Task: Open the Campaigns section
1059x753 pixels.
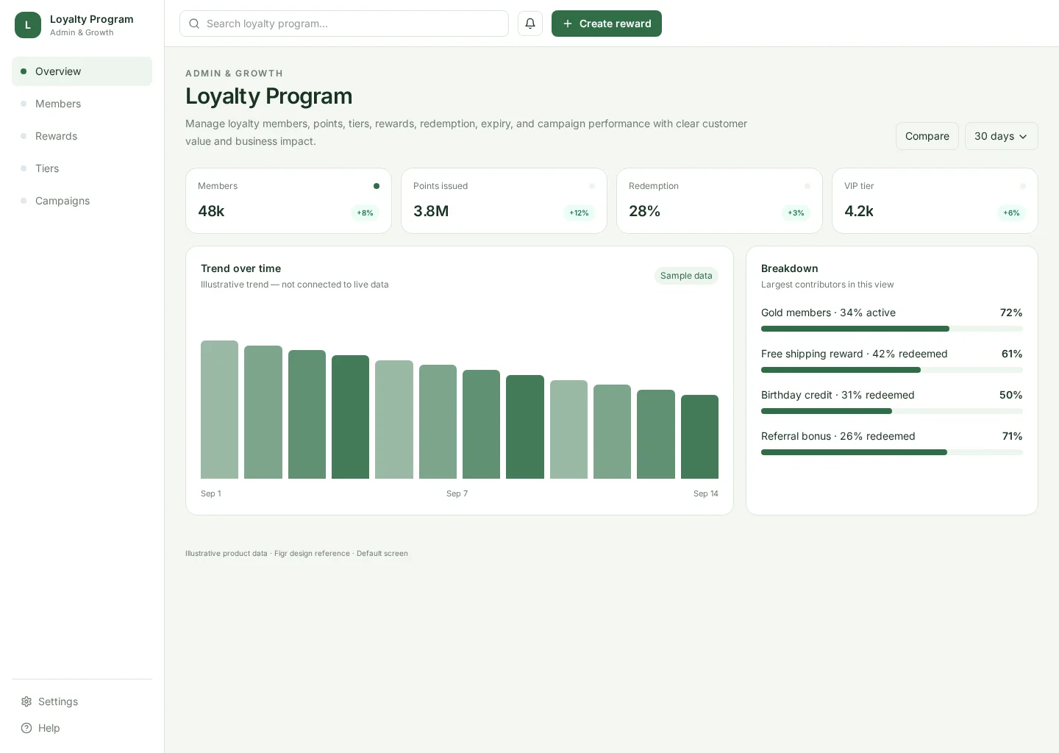Action: pos(82,201)
